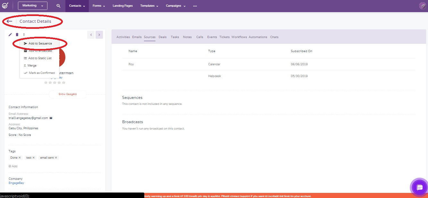Open the Contacts dropdown menu

[x=77, y=6]
